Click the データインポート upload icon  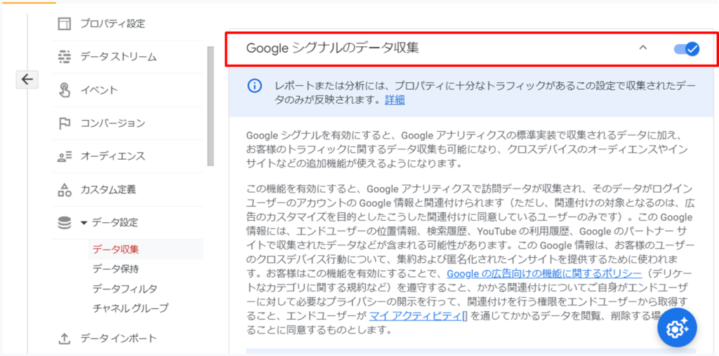tap(65, 338)
